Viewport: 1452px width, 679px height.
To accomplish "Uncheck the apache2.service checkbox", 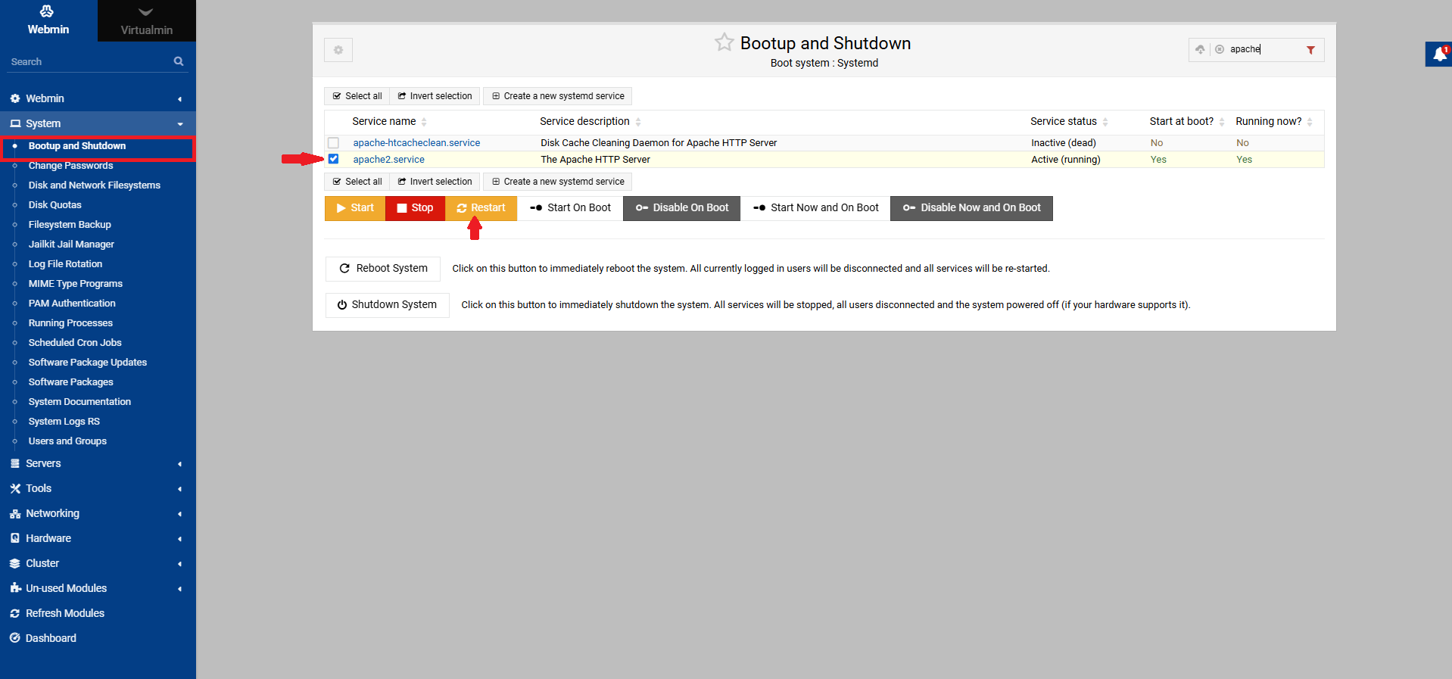I will (333, 159).
